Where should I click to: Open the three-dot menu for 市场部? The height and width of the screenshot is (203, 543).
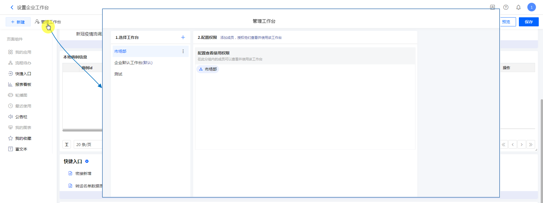pyautogui.click(x=183, y=51)
